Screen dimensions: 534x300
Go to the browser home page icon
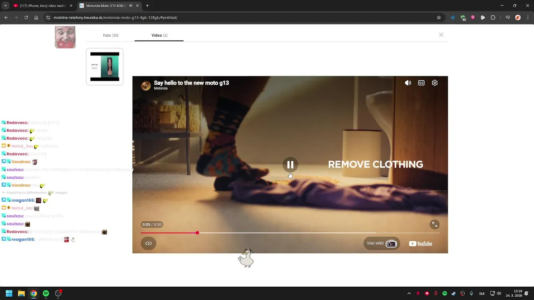36,17
